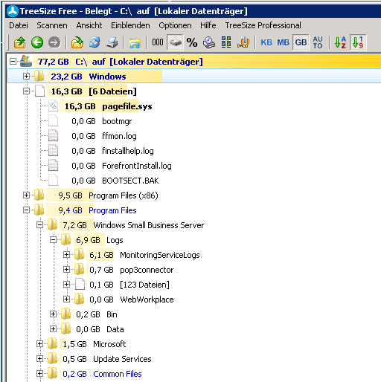Open the Scannen menu

pyautogui.click(x=52, y=25)
